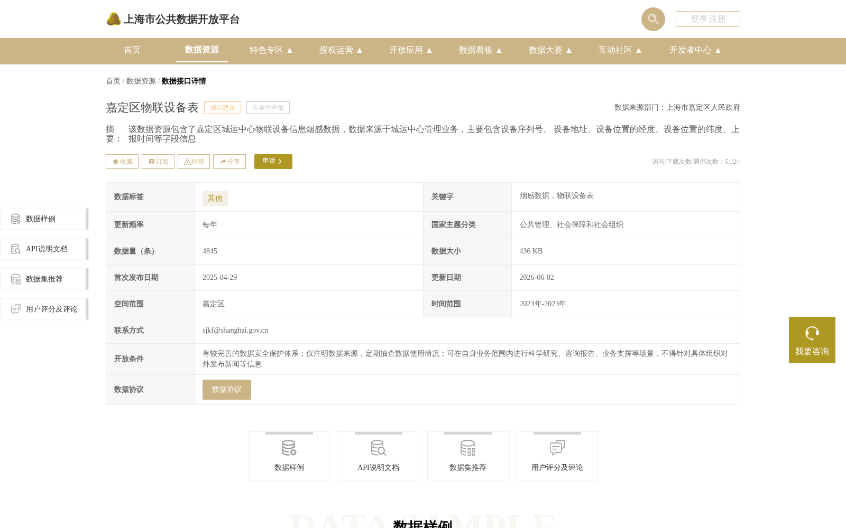
Task: Click the 数据资源 breadcrumb link
Action: [x=141, y=81]
